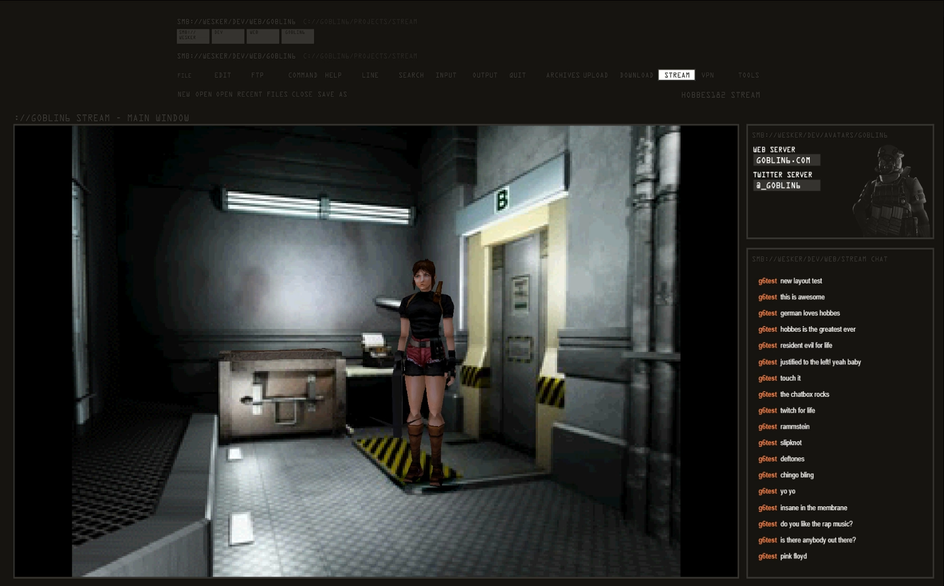Open the SEARCH menu
The width and height of the screenshot is (944, 586).
(411, 75)
